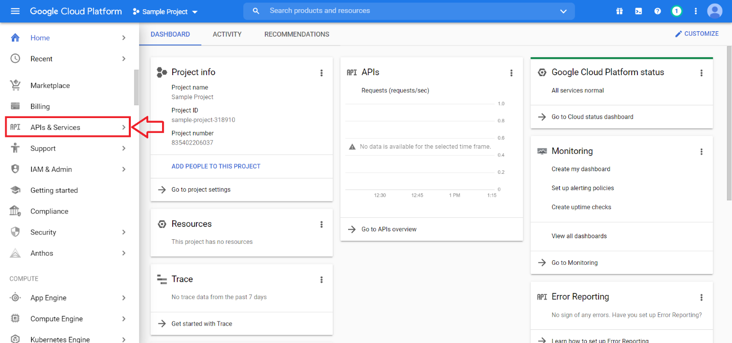Switch to the Recommendations tab
The image size is (732, 343).
coord(297,34)
